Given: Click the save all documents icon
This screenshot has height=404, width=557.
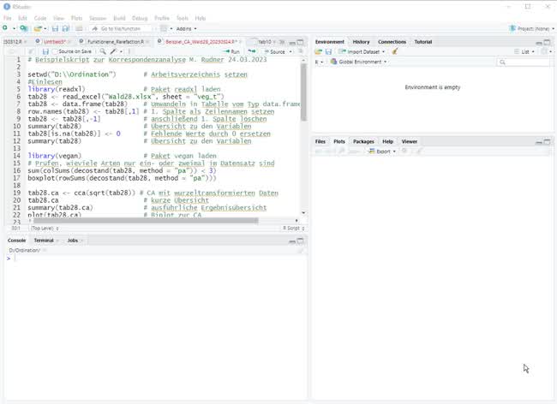Looking at the screenshot, I should (x=66, y=28).
